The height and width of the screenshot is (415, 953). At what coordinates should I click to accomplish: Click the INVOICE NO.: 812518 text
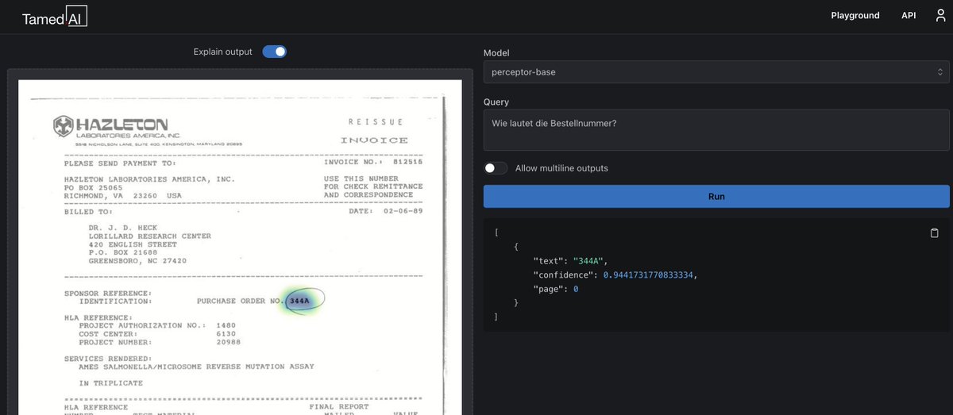(x=373, y=162)
